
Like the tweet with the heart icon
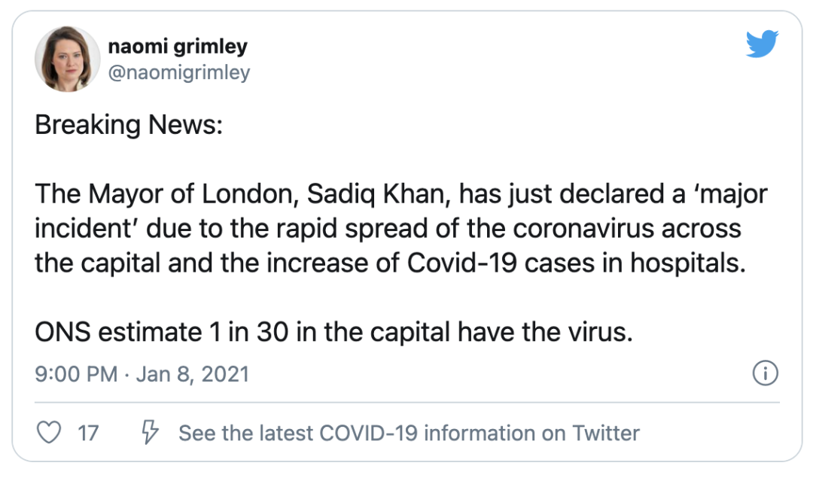(48, 433)
